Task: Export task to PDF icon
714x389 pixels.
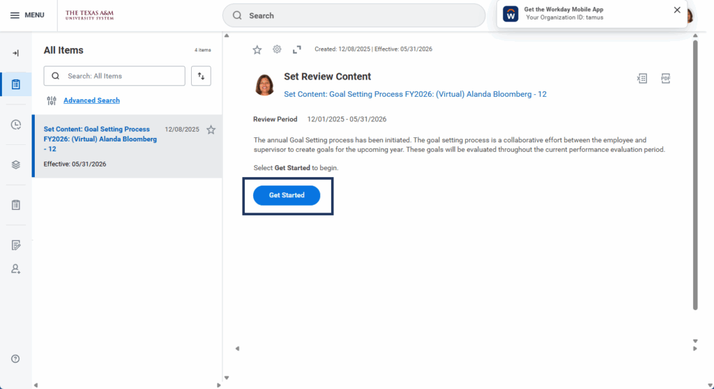Action: tap(666, 78)
